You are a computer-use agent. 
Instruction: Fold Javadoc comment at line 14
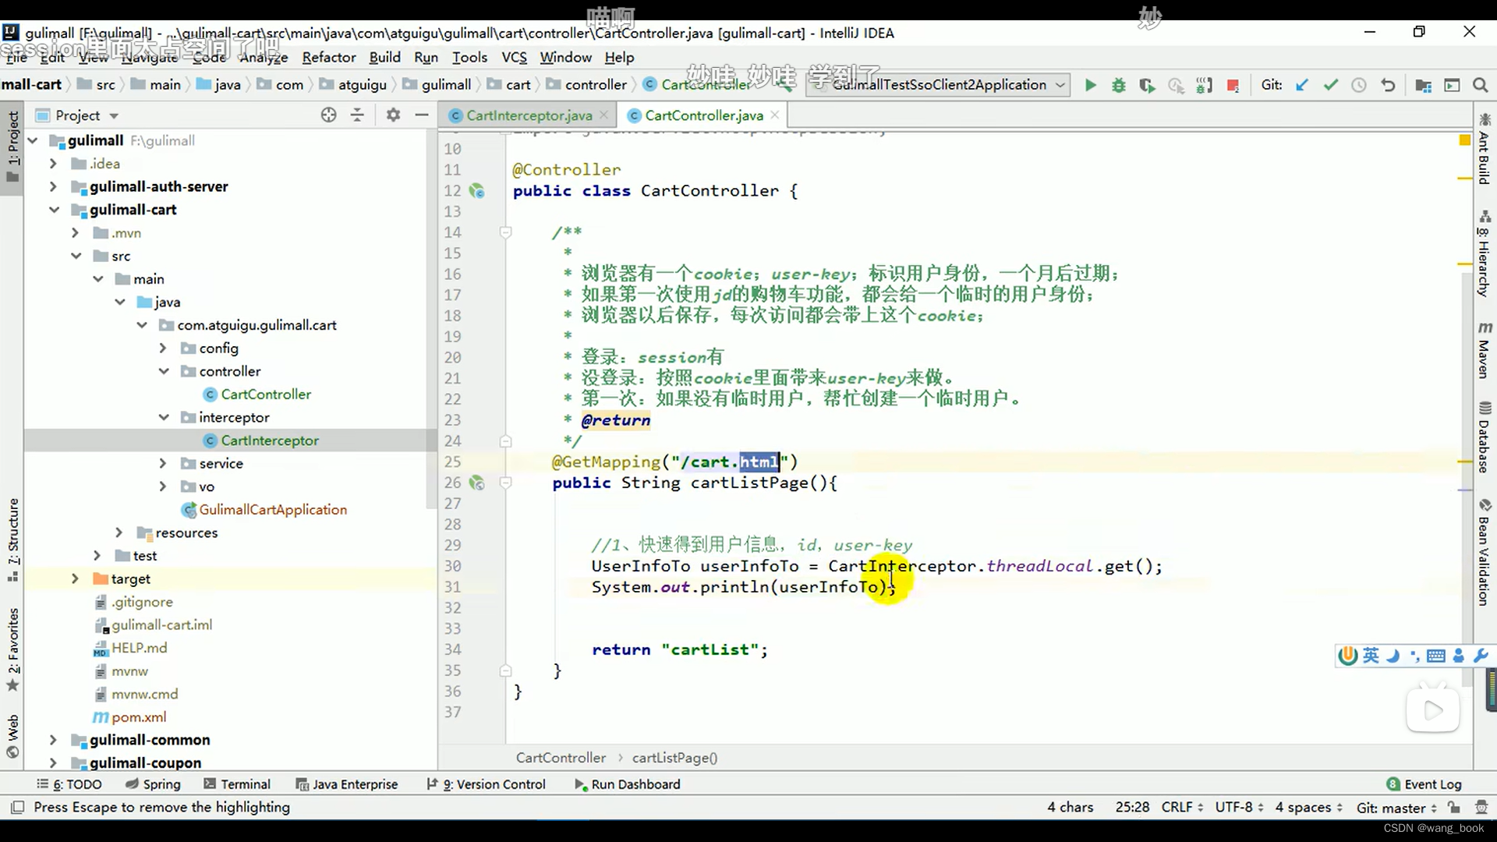click(505, 232)
